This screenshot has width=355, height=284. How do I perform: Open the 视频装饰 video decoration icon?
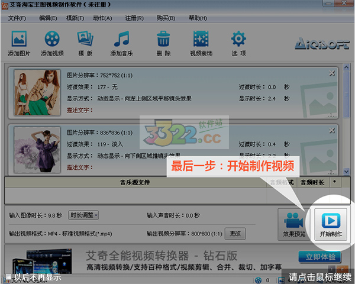tap(201, 43)
